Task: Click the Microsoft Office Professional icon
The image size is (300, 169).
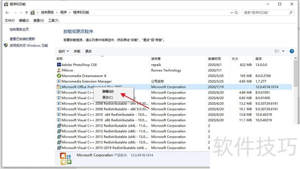Action: [59, 87]
